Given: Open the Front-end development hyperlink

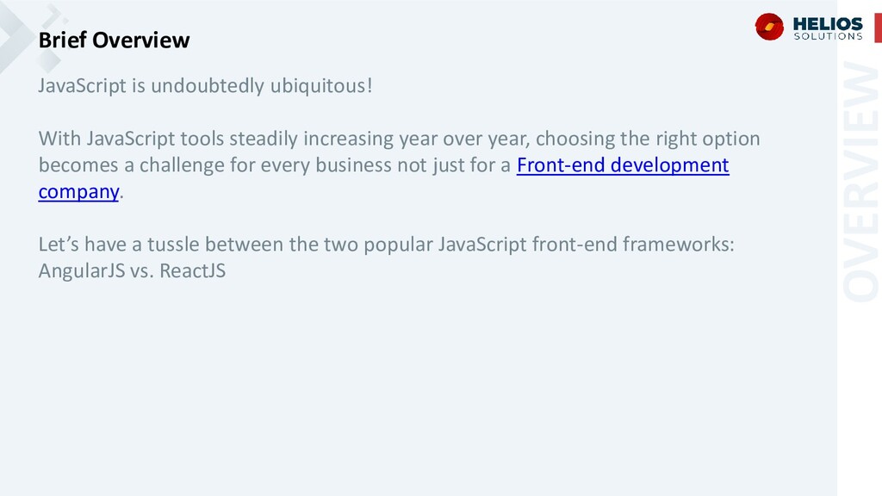Looking at the screenshot, I should pyautogui.click(x=623, y=164).
